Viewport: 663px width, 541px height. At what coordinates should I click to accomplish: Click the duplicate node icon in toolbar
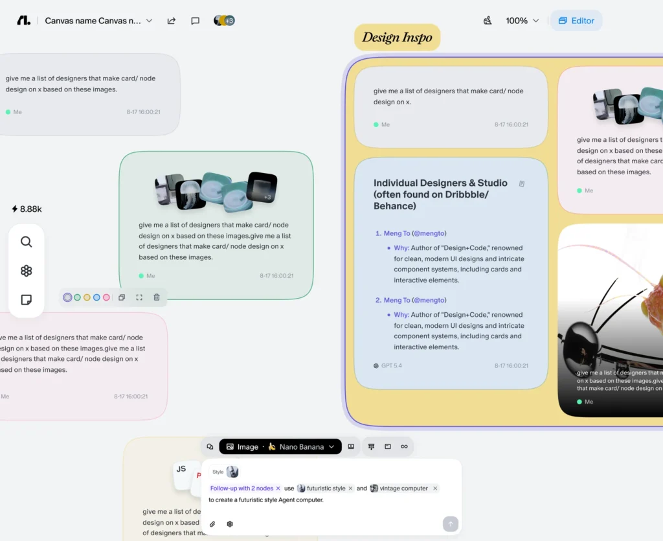click(122, 297)
